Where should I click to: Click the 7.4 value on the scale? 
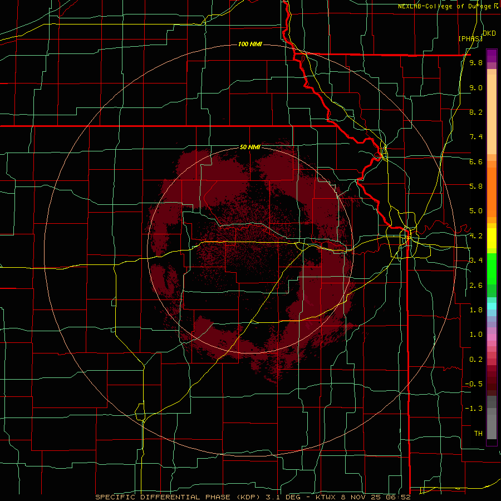(476, 136)
